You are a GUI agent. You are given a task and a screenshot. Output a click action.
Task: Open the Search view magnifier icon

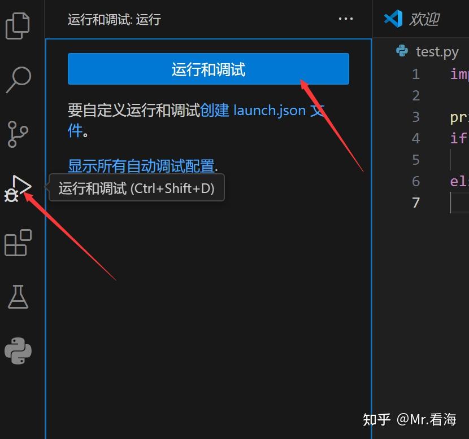pos(18,80)
